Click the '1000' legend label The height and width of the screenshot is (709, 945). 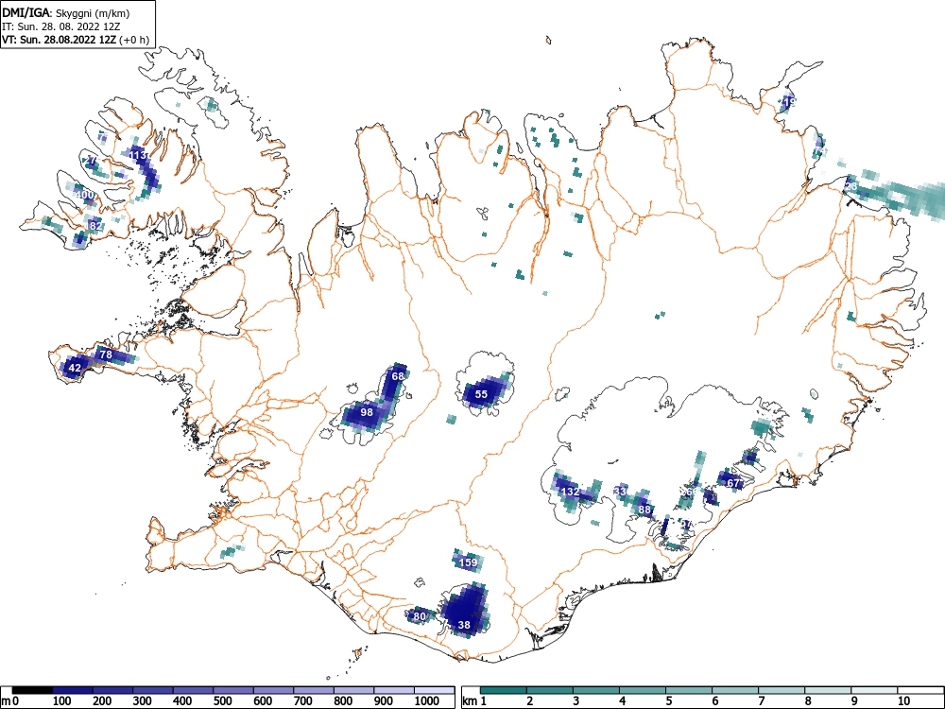pos(427,701)
